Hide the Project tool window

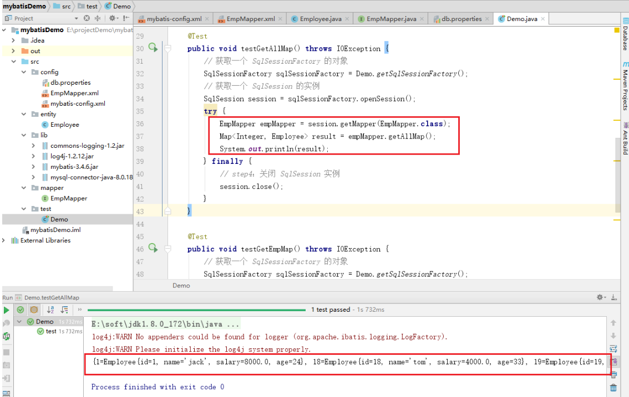click(x=126, y=18)
